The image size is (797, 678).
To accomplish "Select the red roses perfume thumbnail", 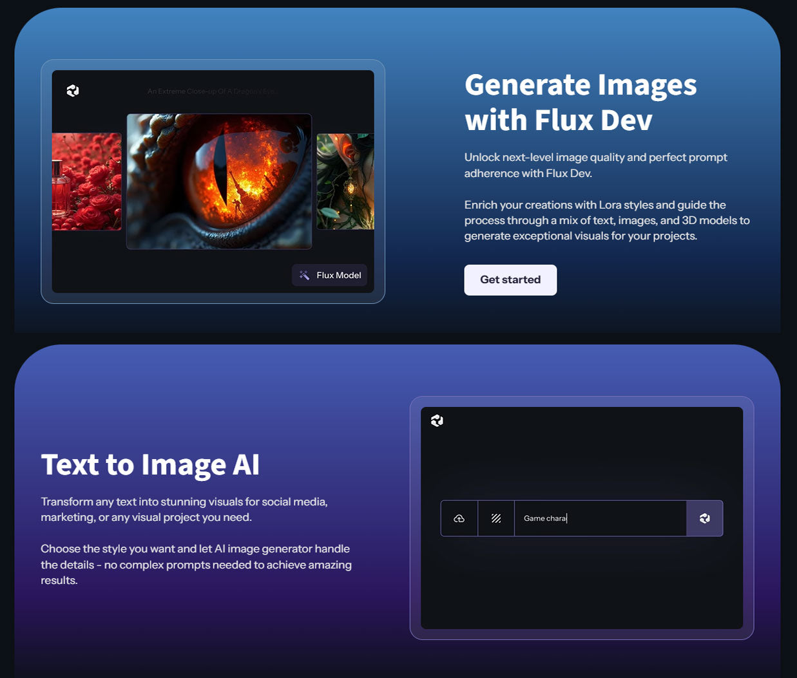I will point(87,182).
